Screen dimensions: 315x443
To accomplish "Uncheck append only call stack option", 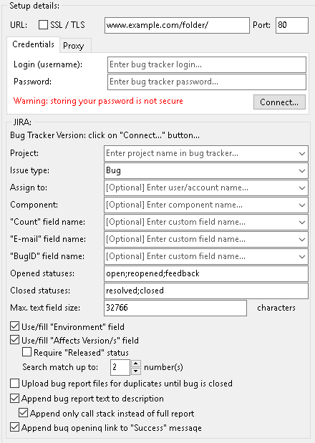I will (x=24, y=413).
